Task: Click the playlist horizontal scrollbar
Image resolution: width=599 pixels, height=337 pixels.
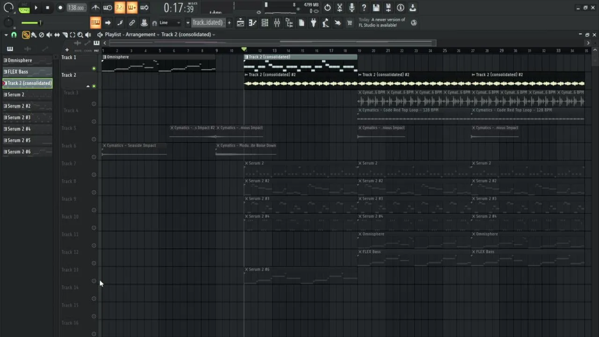Action: coord(272,43)
